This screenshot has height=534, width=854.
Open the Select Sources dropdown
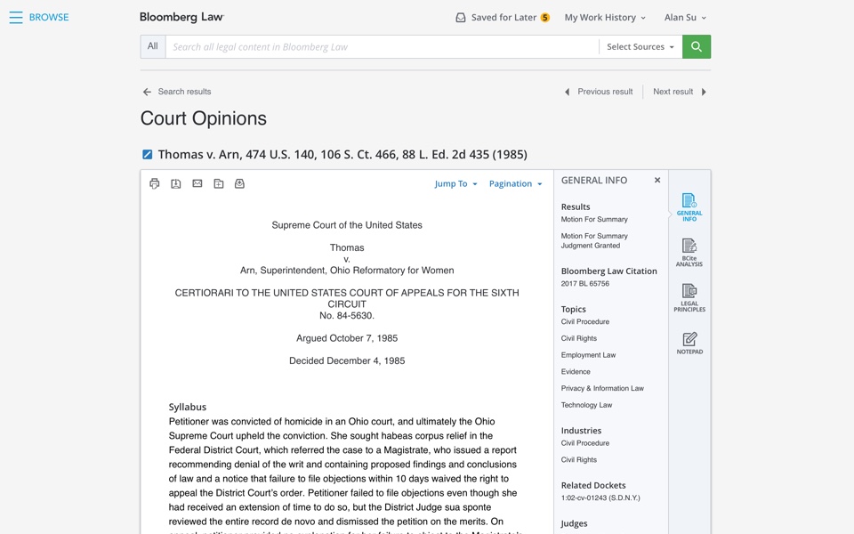[640, 47]
